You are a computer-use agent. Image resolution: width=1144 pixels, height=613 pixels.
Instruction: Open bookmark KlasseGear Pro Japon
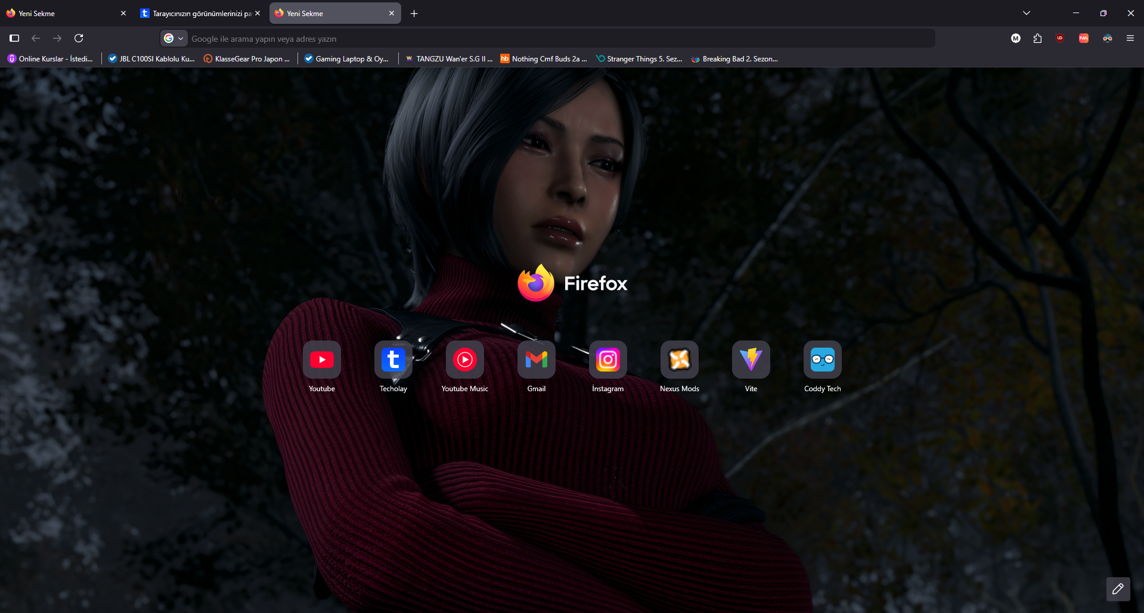pos(247,58)
